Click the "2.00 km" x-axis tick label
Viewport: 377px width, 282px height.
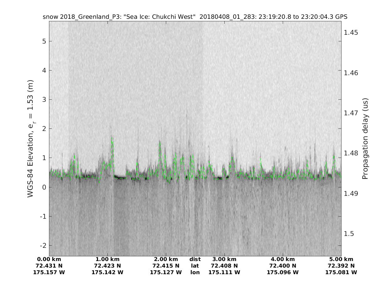click(166, 259)
